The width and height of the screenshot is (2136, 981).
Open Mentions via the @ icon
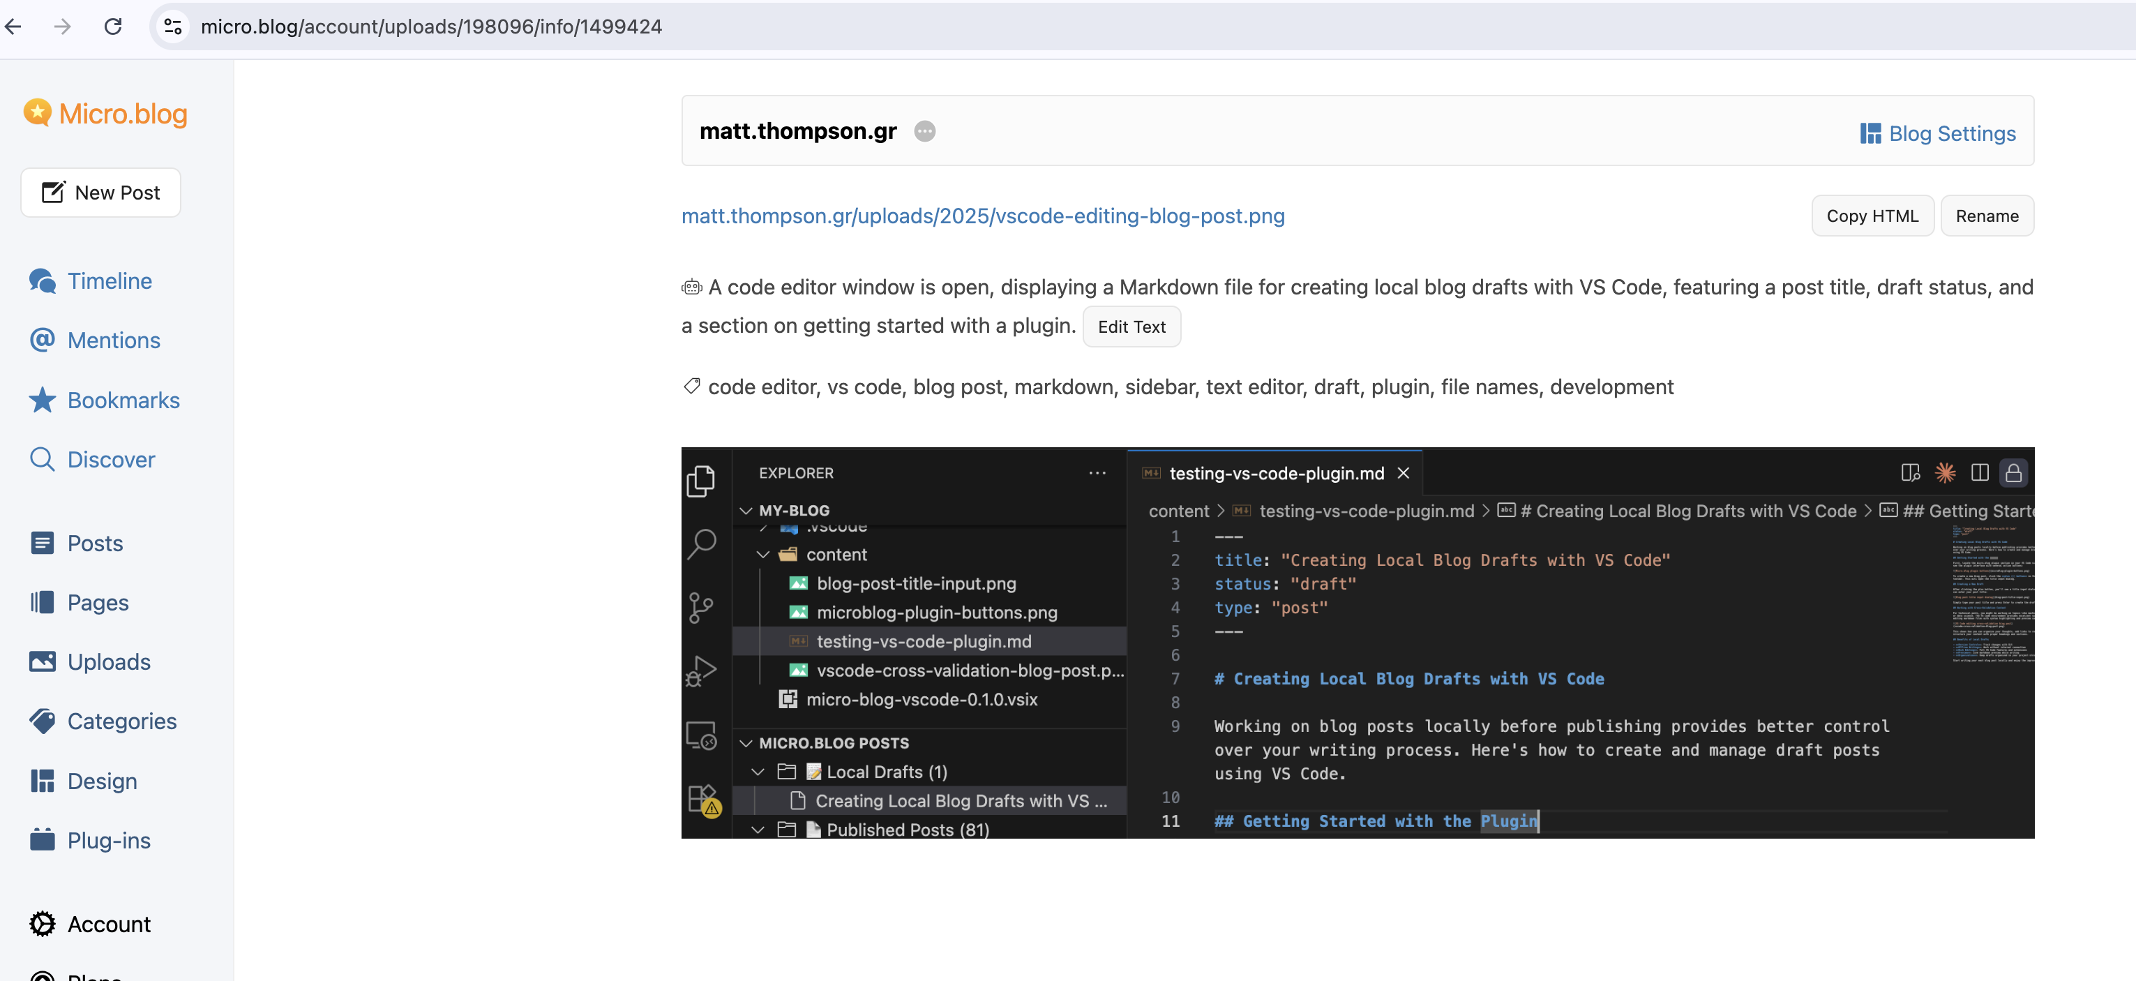(43, 340)
